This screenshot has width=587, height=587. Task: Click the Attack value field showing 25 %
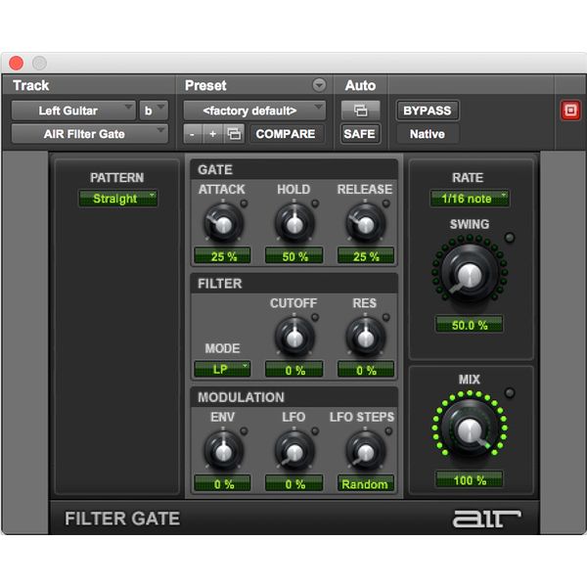(223, 256)
